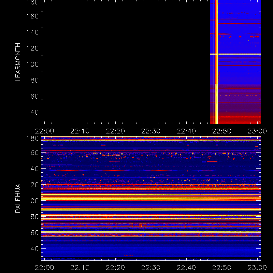Click the 22:20 time label under Learmonth plot
This screenshot has height=273, width=273.
[115, 131]
